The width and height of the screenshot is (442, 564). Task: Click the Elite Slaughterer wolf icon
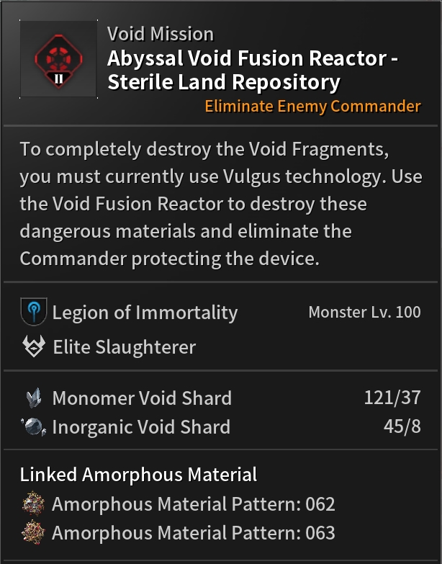(x=32, y=347)
